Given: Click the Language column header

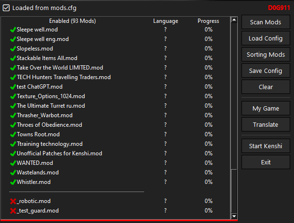Looking at the screenshot, I should pyautogui.click(x=166, y=21).
